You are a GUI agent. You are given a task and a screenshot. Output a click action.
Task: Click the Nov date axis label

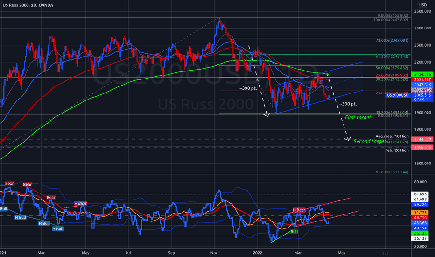pos(214,253)
